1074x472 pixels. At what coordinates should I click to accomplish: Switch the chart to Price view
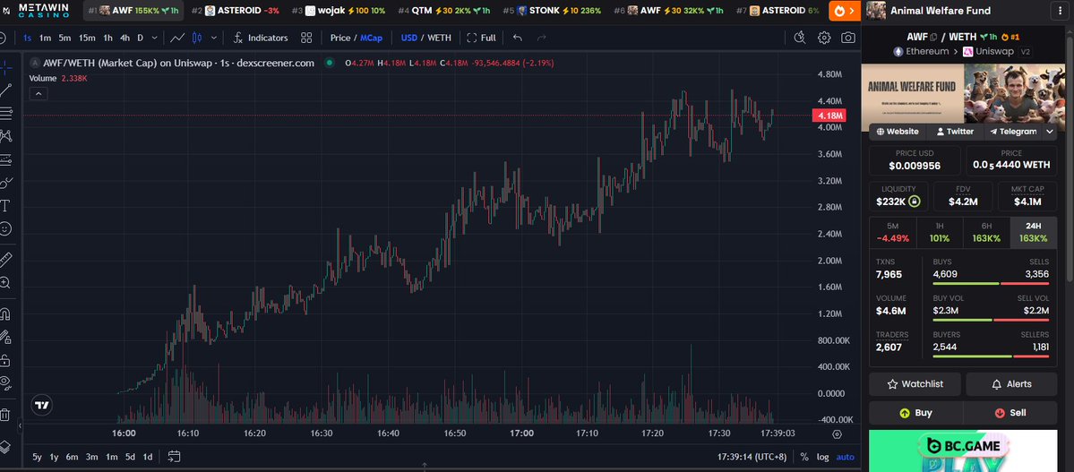click(339, 38)
